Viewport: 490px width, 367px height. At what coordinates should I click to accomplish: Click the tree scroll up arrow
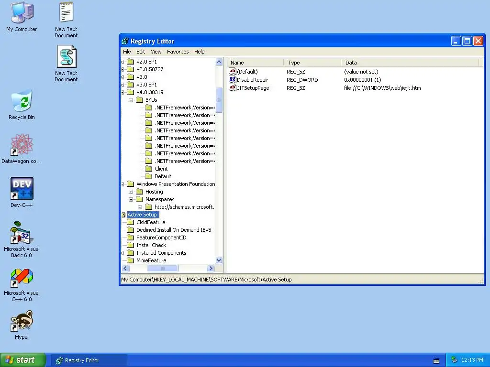coord(219,62)
